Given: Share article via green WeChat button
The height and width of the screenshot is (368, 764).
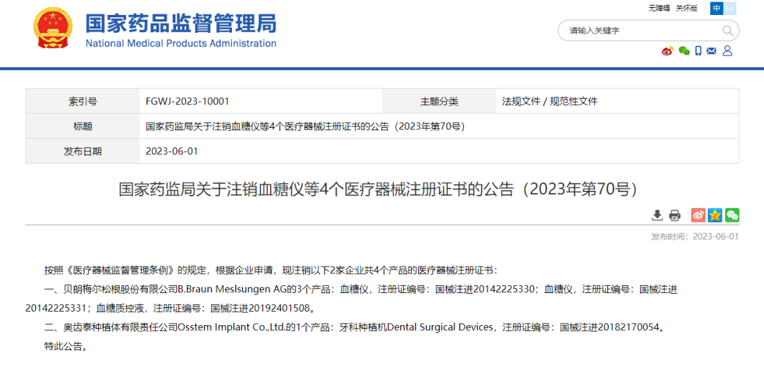Looking at the screenshot, I should click(732, 215).
